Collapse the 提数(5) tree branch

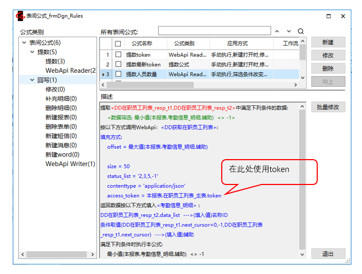coord(32,52)
